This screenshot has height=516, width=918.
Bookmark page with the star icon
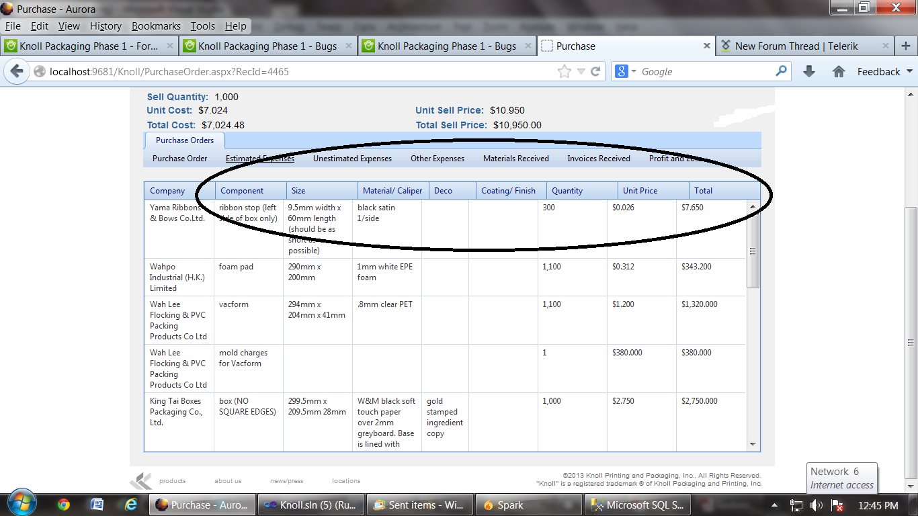pyautogui.click(x=564, y=71)
